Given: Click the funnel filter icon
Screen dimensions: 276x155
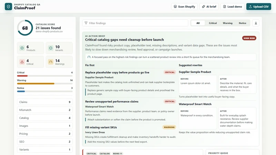Looking at the screenshot, I should [x=86, y=23].
